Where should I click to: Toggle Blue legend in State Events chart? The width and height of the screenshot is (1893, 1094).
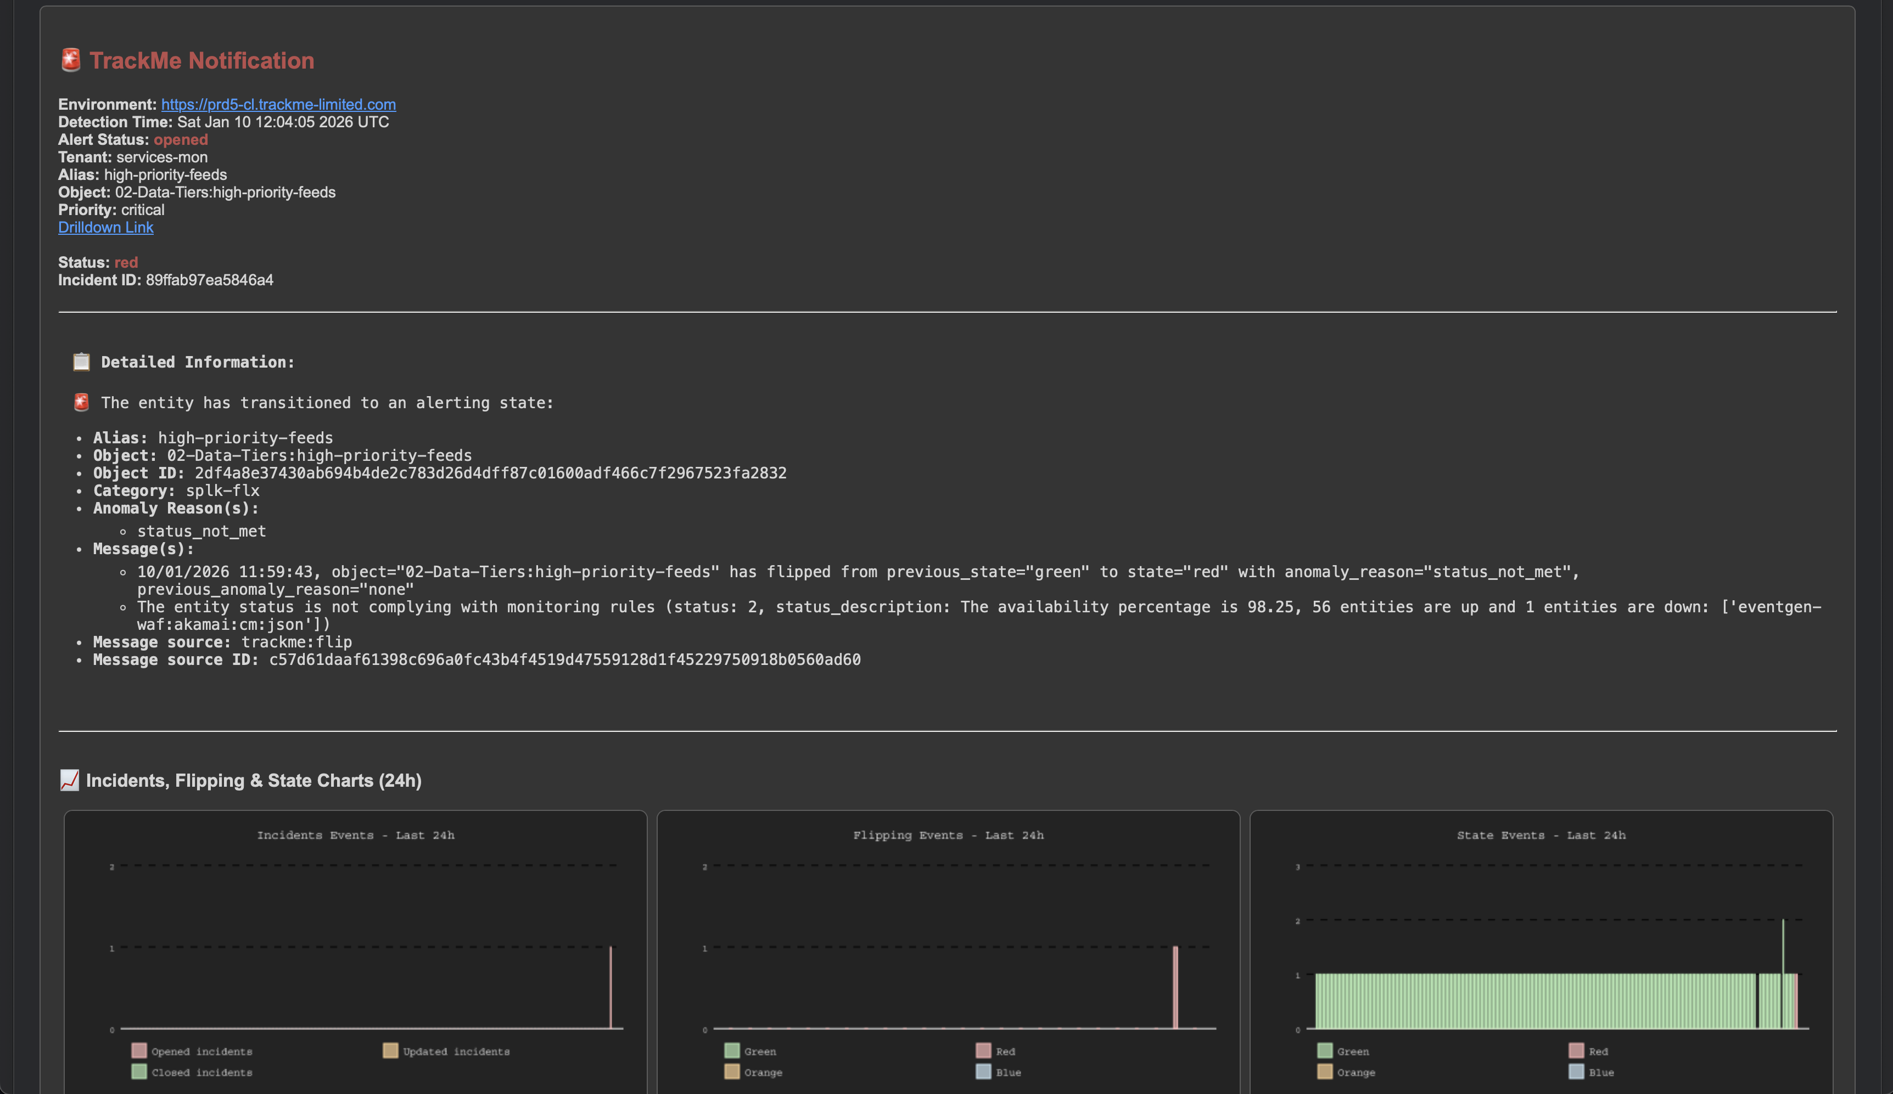click(x=1576, y=1072)
